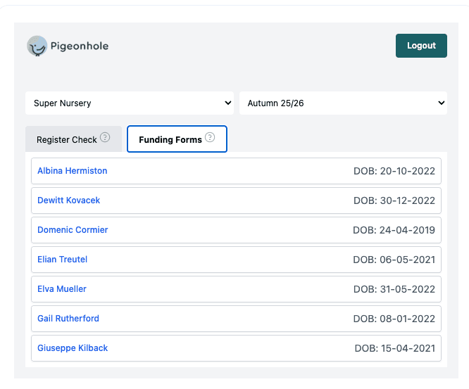
Task: View Gail Rutherford's form
Action: pyautogui.click(x=68, y=319)
